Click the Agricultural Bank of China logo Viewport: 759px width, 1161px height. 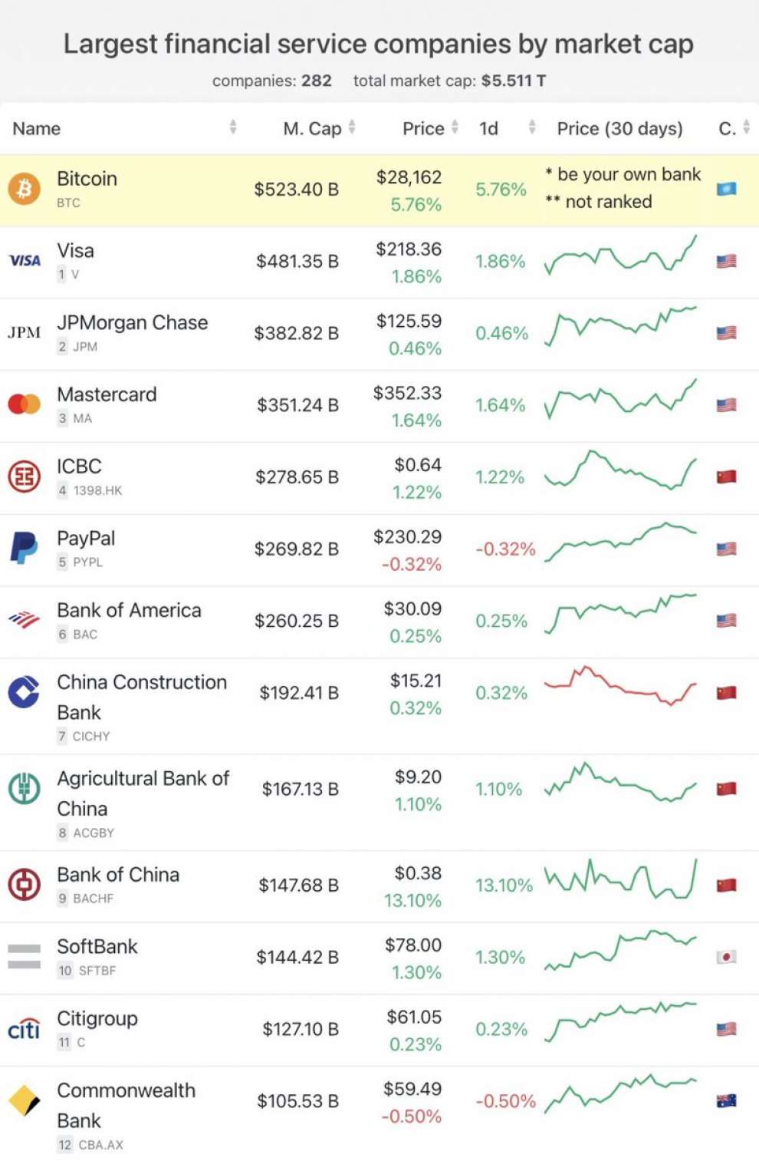(x=25, y=788)
